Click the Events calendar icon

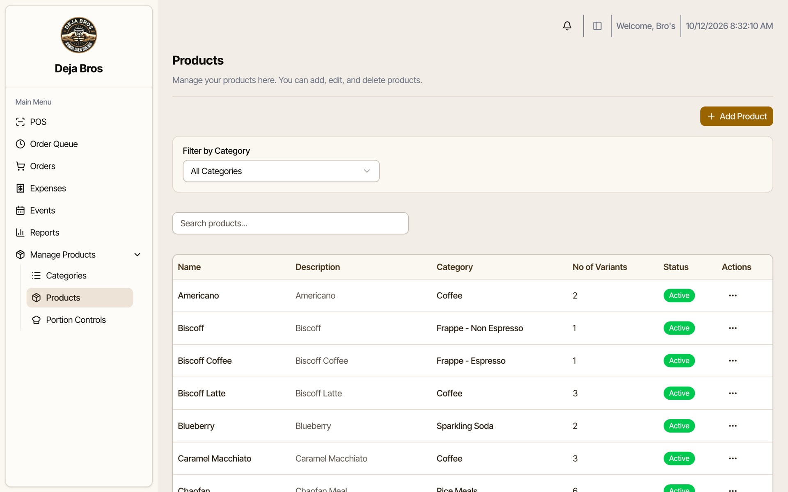point(20,210)
